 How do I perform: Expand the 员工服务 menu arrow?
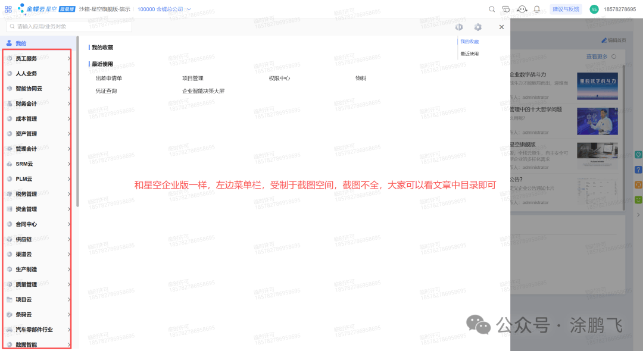(x=69, y=58)
